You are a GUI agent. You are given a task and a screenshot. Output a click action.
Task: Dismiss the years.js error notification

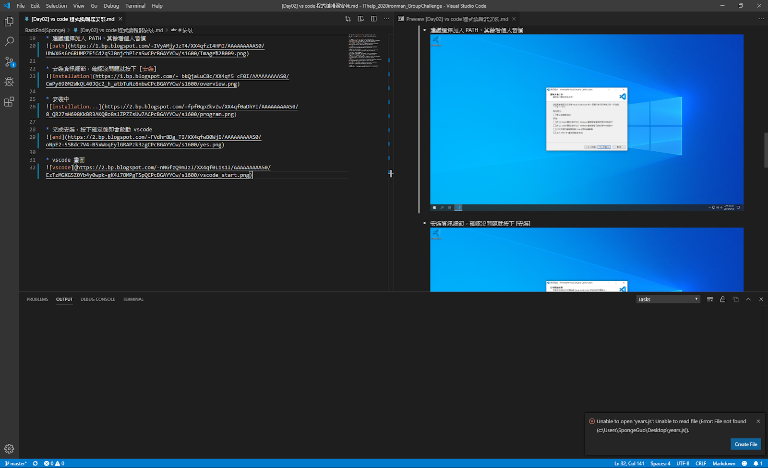point(758,421)
